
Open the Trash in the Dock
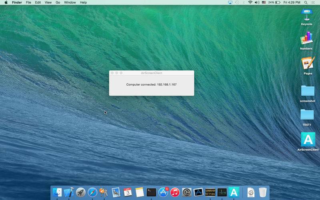tap(263, 192)
